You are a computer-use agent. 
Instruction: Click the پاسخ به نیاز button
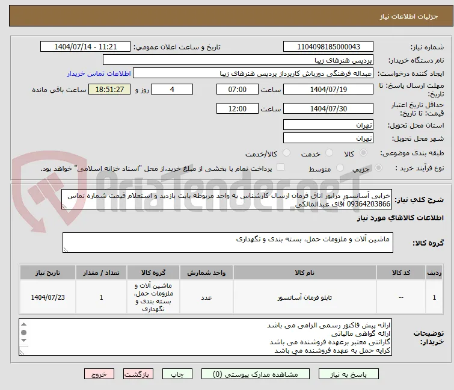(x=349, y=374)
